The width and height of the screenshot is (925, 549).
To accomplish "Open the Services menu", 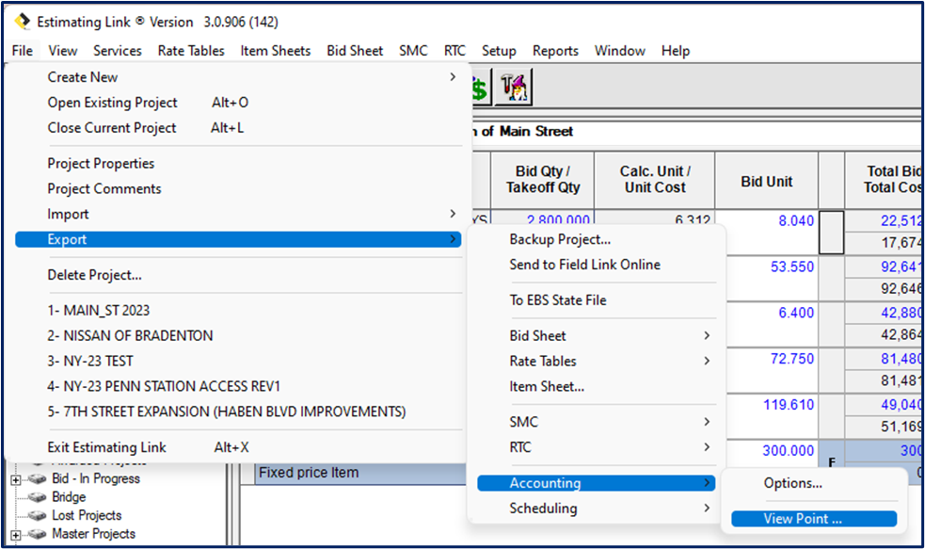I will click(118, 51).
